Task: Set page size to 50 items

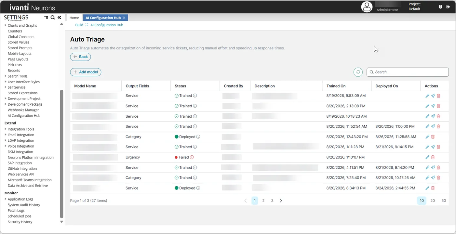Action: pos(444,201)
